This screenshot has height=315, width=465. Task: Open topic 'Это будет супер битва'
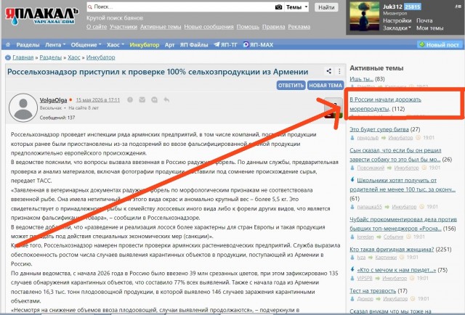(379, 129)
